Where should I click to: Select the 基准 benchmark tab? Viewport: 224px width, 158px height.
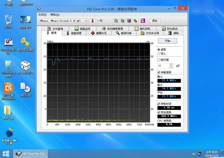(52, 33)
